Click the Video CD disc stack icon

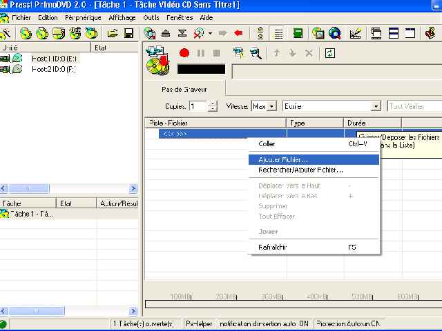point(157,61)
